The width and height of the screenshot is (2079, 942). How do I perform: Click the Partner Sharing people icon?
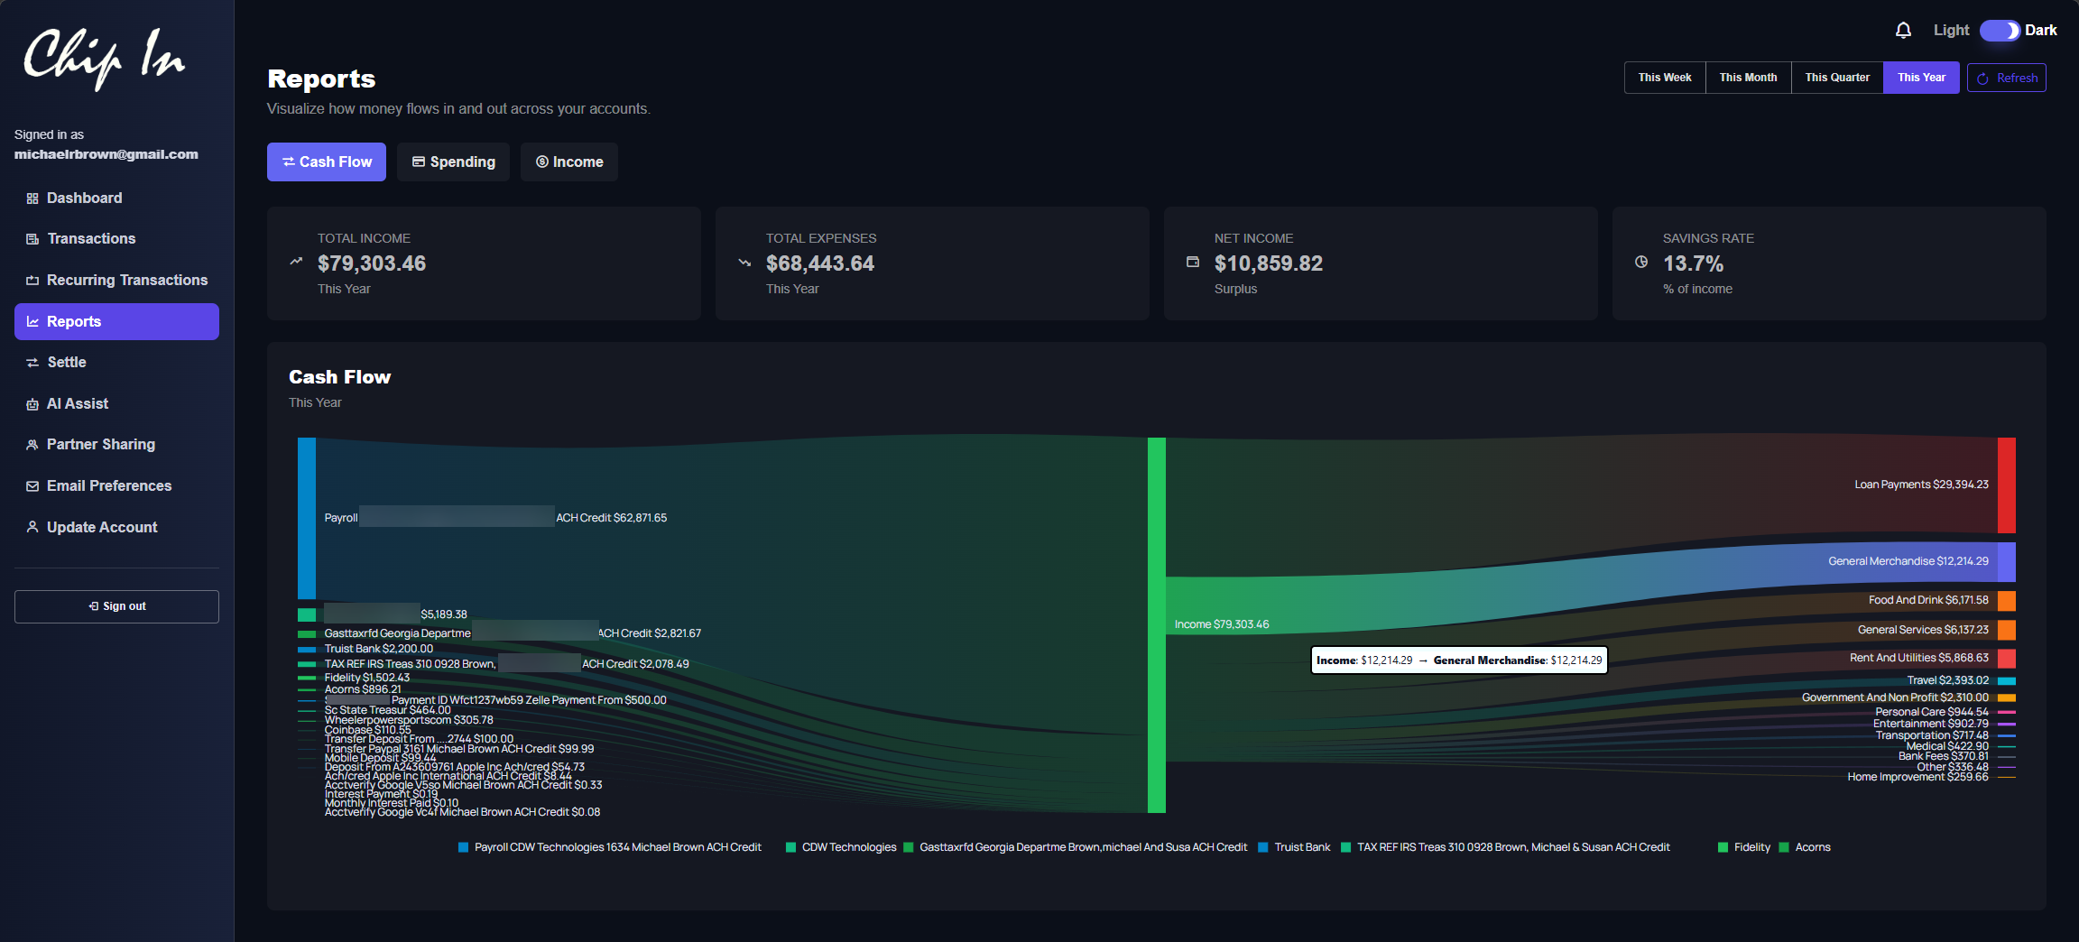tap(32, 445)
